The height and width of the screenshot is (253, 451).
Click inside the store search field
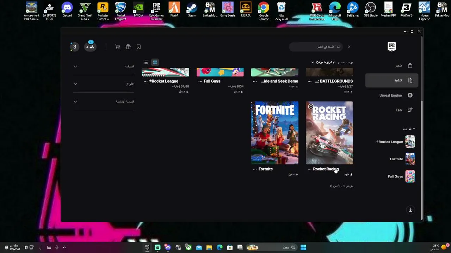(x=315, y=47)
